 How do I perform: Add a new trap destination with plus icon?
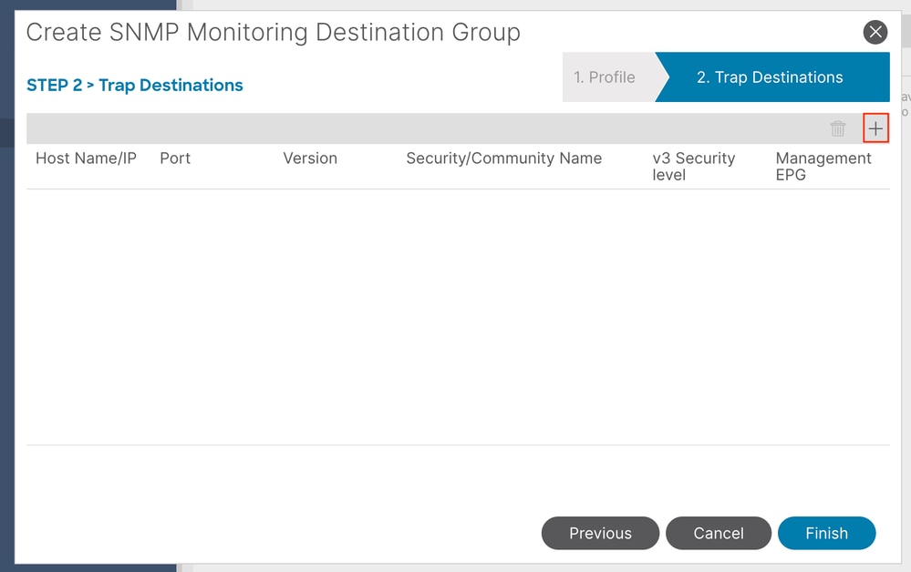pyautogui.click(x=875, y=128)
